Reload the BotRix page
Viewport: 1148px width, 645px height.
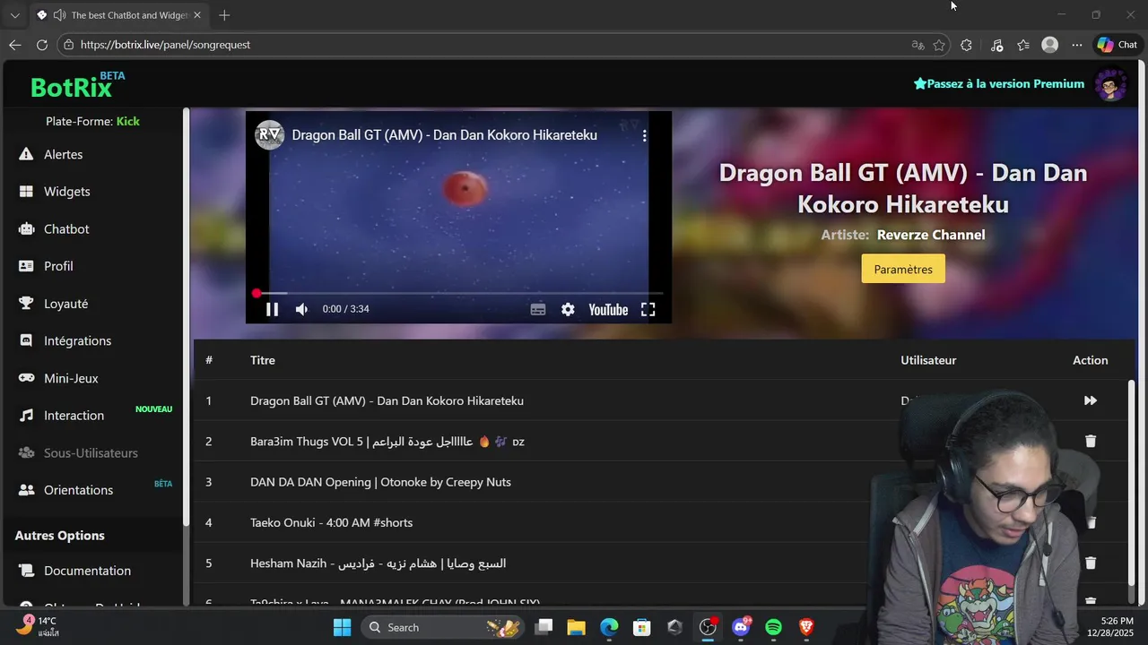point(42,45)
